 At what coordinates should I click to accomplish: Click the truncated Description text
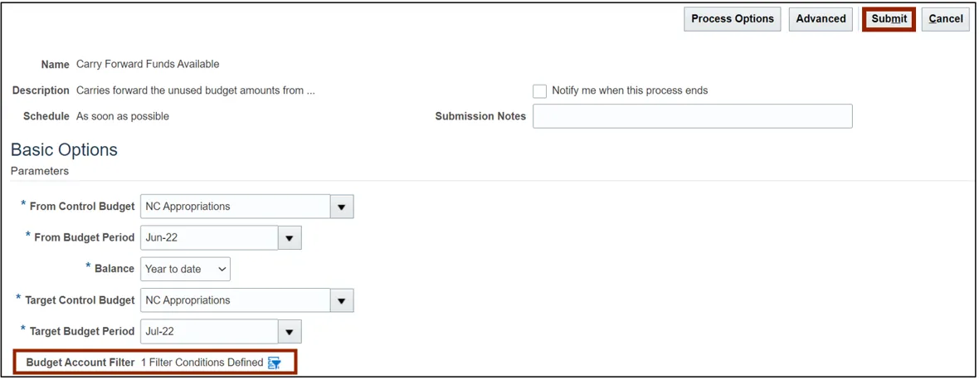(x=195, y=90)
